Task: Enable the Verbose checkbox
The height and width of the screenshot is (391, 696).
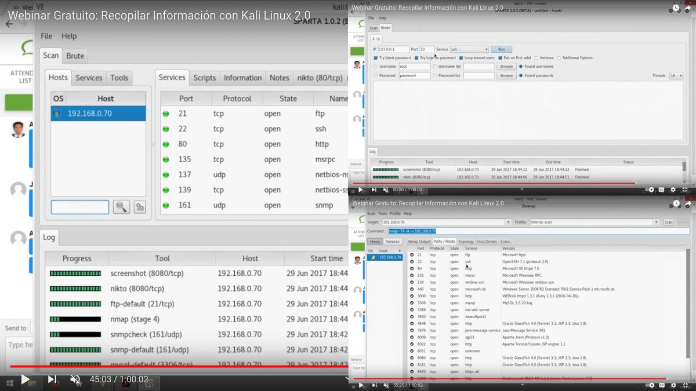Action: pyautogui.click(x=536, y=57)
